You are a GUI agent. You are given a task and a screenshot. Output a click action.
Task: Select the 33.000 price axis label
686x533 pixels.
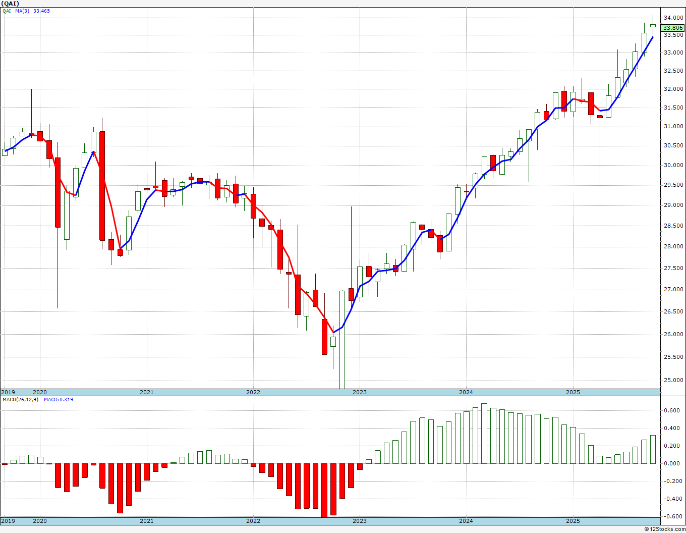(x=674, y=52)
